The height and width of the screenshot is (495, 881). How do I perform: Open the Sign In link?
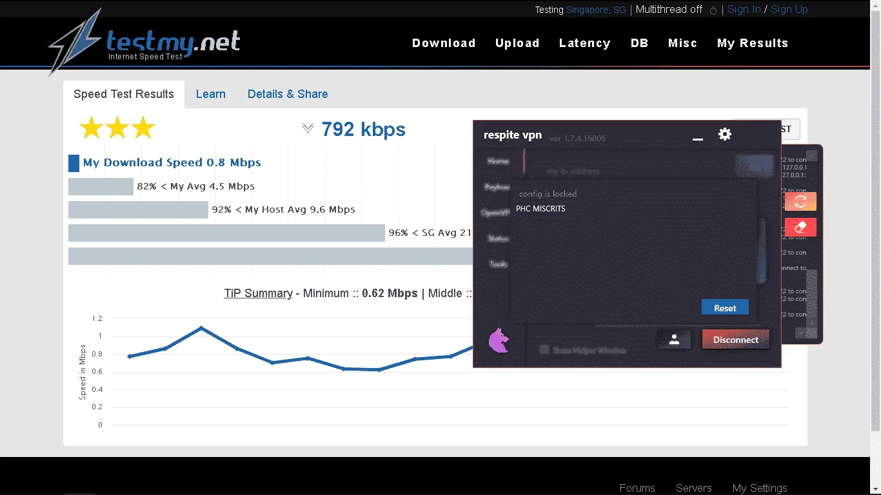744,10
